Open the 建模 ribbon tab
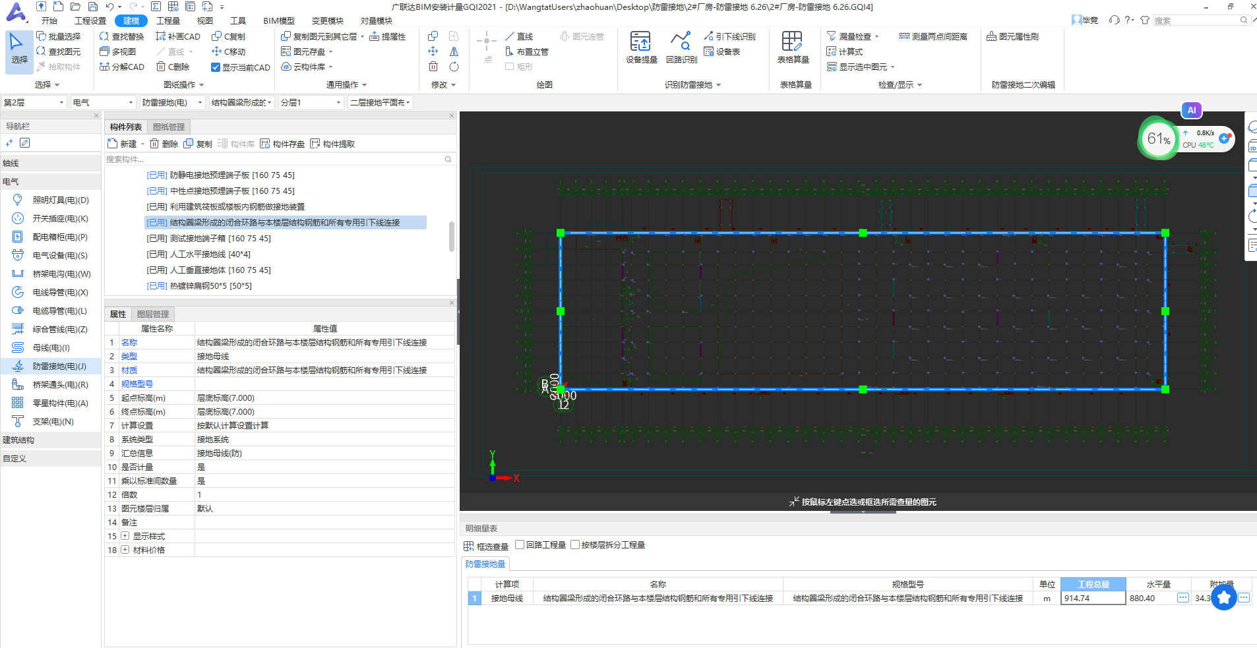The width and height of the screenshot is (1257, 648). pyautogui.click(x=131, y=20)
